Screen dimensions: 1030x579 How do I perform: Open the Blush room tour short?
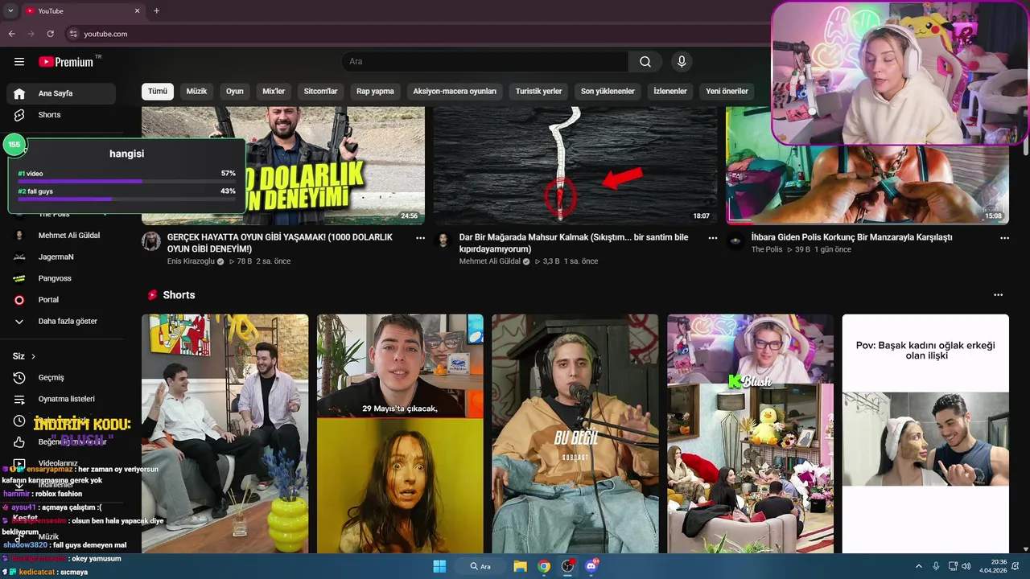(x=751, y=433)
